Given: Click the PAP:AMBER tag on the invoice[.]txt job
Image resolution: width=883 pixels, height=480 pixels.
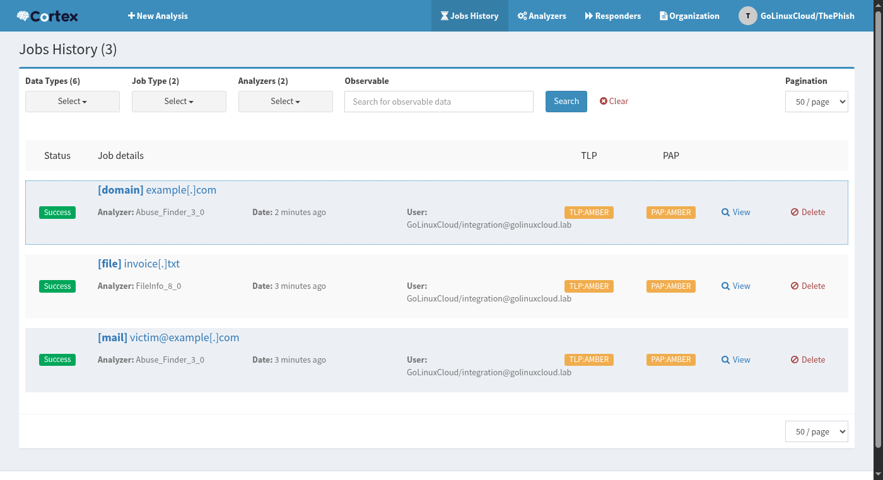Looking at the screenshot, I should [671, 286].
